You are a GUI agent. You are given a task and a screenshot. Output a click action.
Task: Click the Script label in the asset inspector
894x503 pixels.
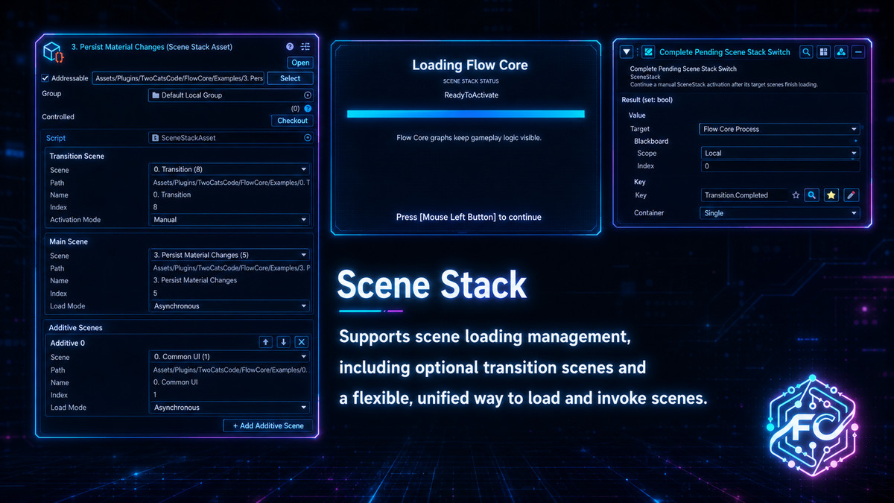(56, 138)
